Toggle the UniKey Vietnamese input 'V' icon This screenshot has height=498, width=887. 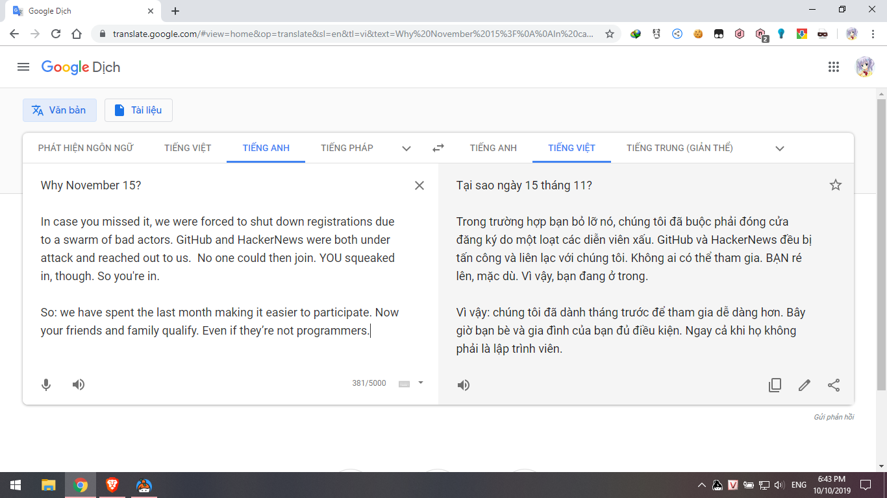pyautogui.click(x=733, y=485)
